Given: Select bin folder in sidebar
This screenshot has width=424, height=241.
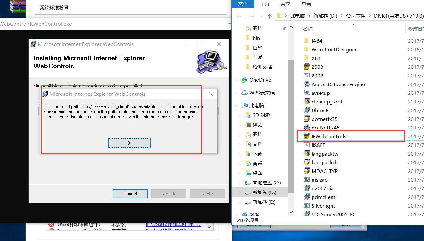Looking at the screenshot, I should (256, 38).
